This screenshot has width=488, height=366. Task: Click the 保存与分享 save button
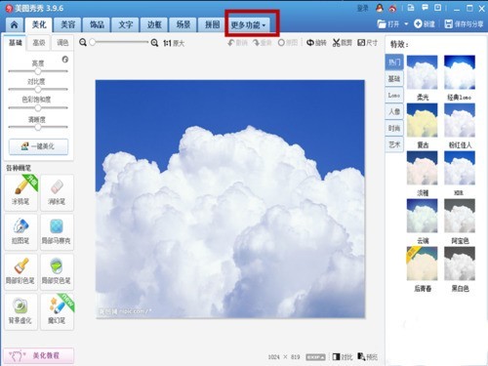[464, 24]
